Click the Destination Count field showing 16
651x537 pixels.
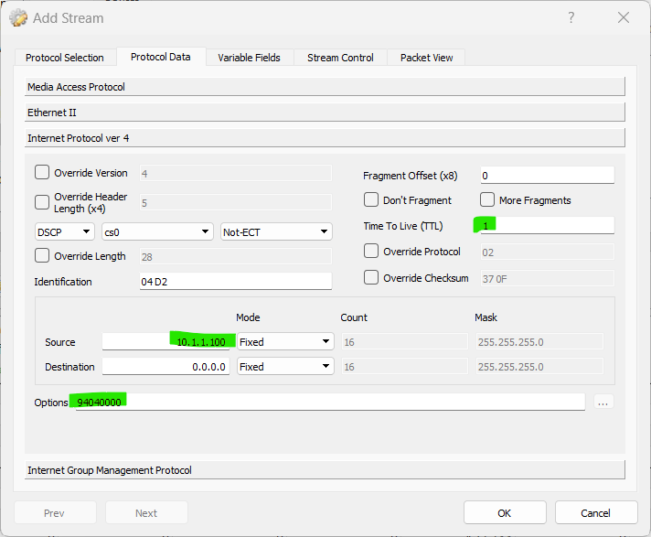tap(404, 367)
